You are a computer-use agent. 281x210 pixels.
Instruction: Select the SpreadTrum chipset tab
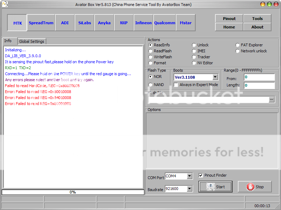41,23
